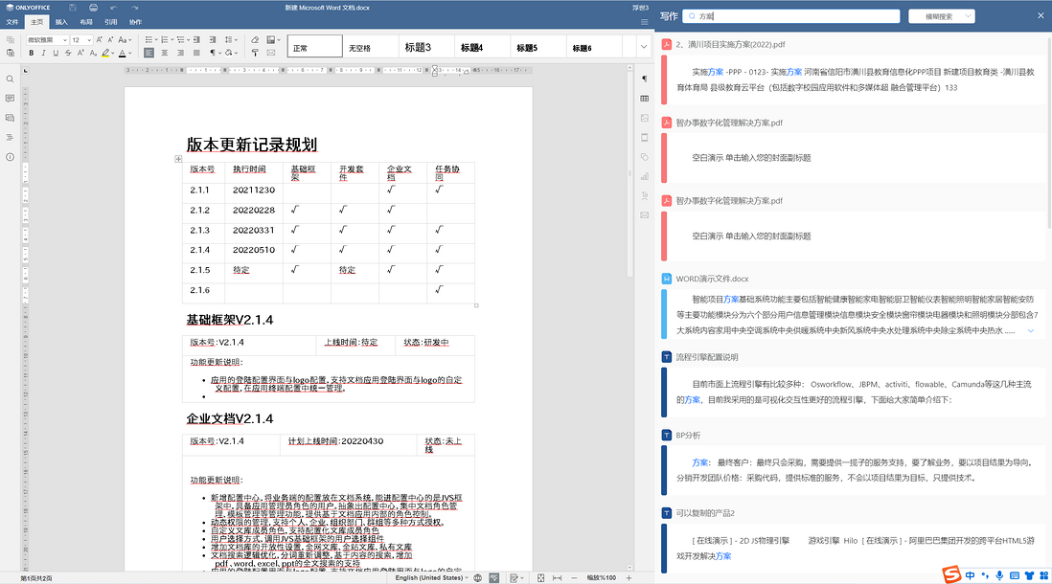Open paragraph settings in right sidebar
The height and width of the screenshot is (584, 1052).
click(x=645, y=79)
